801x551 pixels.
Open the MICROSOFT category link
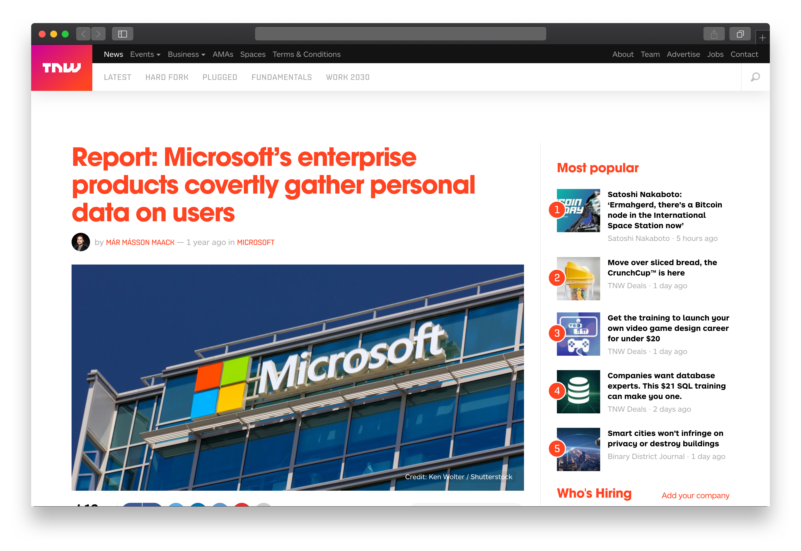pyautogui.click(x=255, y=242)
